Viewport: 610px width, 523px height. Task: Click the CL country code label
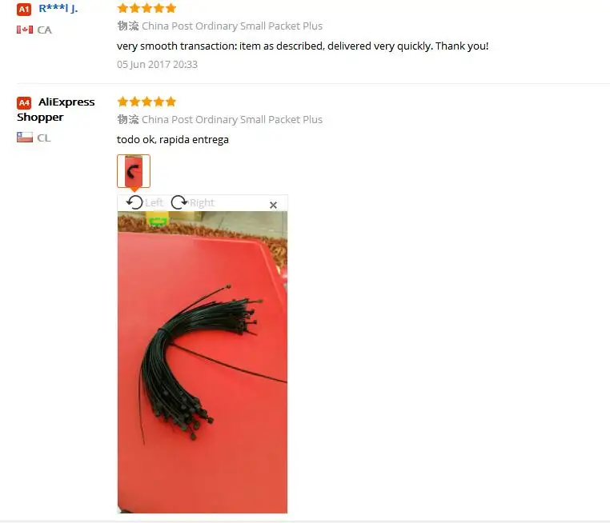44,138
